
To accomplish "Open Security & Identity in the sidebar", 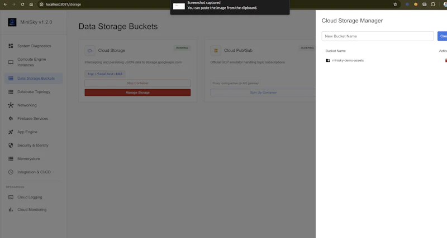I will coord(34,145).
